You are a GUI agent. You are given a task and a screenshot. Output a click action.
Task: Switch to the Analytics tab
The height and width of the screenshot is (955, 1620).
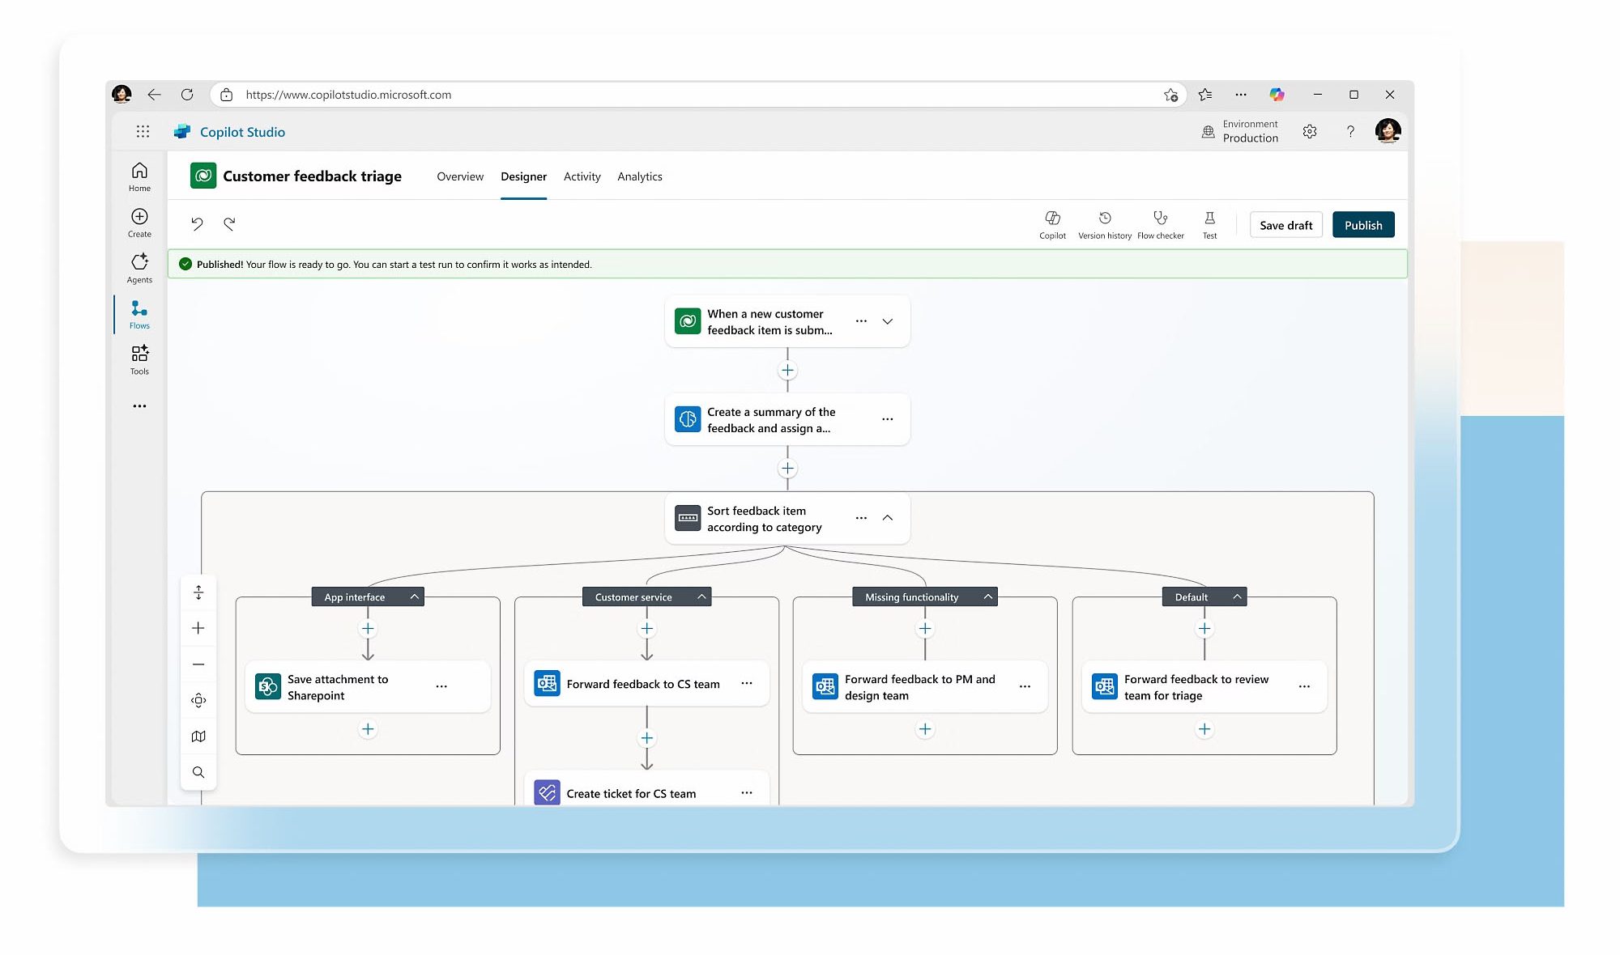[639, 176]
